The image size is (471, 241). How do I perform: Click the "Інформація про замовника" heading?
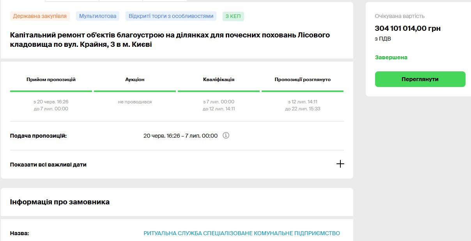point(60,202)
